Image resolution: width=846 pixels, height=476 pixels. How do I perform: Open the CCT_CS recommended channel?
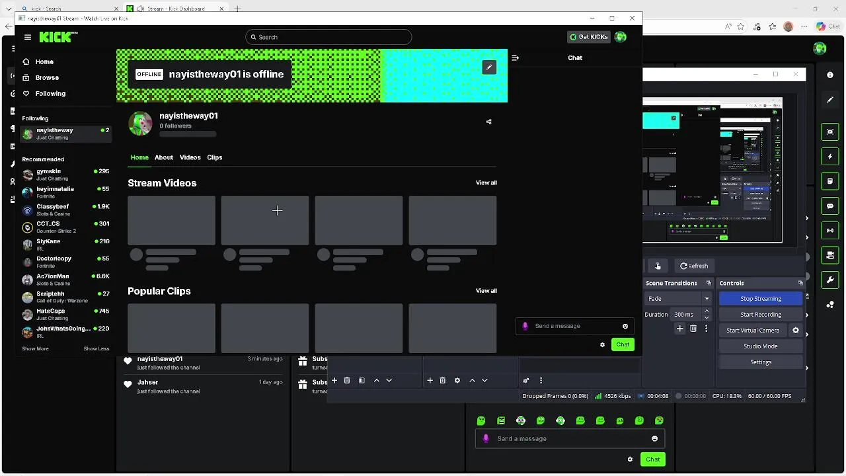click(65, 227)
